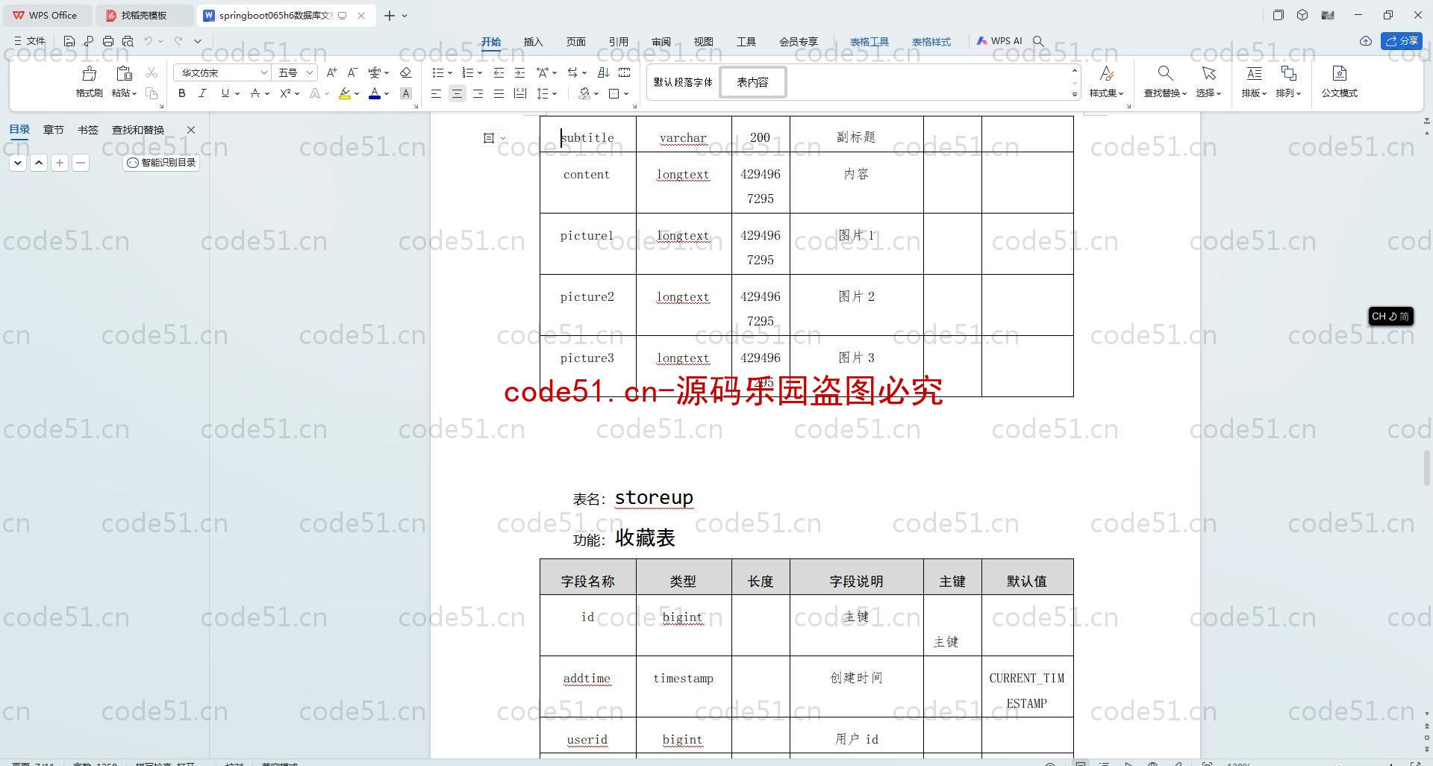Click the Print icon

[108, 41]
